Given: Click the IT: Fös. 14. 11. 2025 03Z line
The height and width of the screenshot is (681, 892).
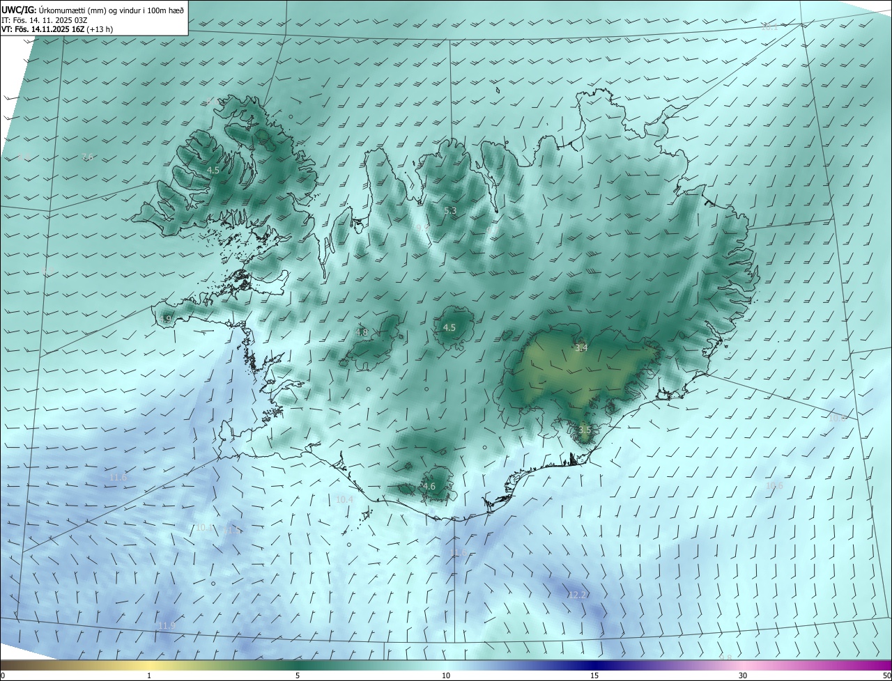Looking at the screenshot, I should tap(45, 19).
